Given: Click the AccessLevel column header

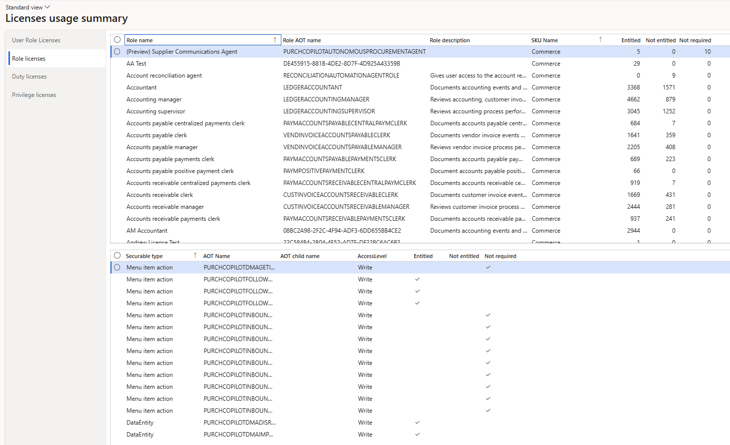Looking at the screenshot, I should click(372, 256).
